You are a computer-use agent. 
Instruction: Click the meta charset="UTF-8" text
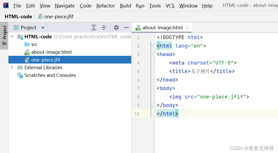(203, 63)
